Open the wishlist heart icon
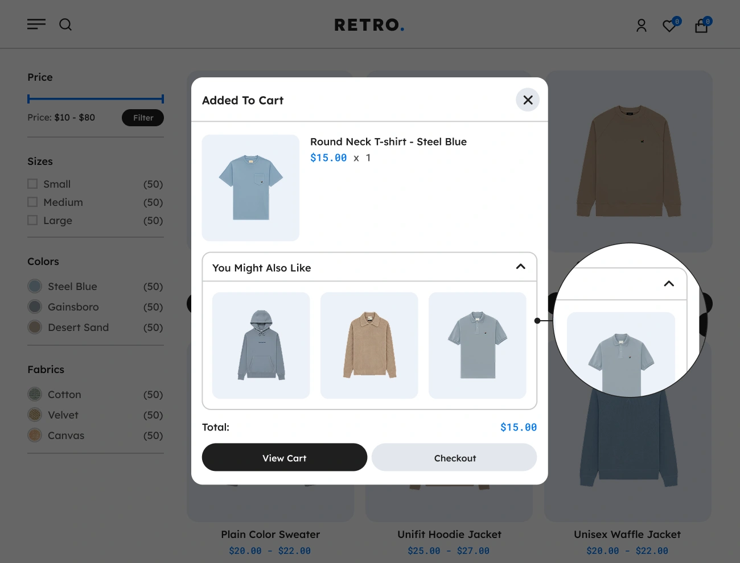This screenshot has width=740, height=563. pyautogui.click(x=670, y=26)
